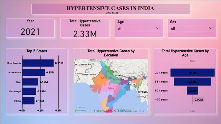
Task: Open the Terms link on the map
Action: click(142, 111)
